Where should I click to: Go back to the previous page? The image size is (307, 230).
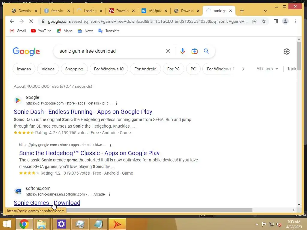coord(12,21)
